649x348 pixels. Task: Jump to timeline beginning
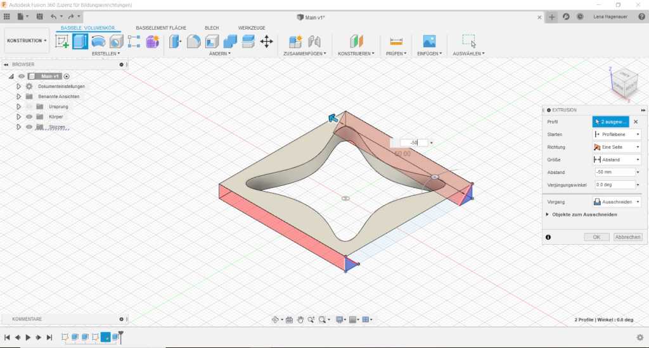7,337
